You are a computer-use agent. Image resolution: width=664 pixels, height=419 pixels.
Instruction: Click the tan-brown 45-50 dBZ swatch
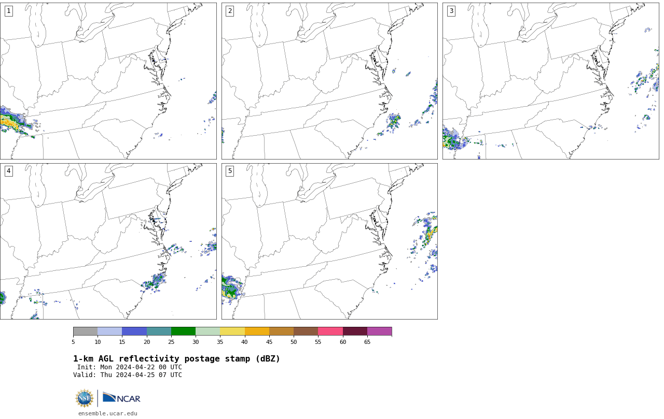point(281,331)
